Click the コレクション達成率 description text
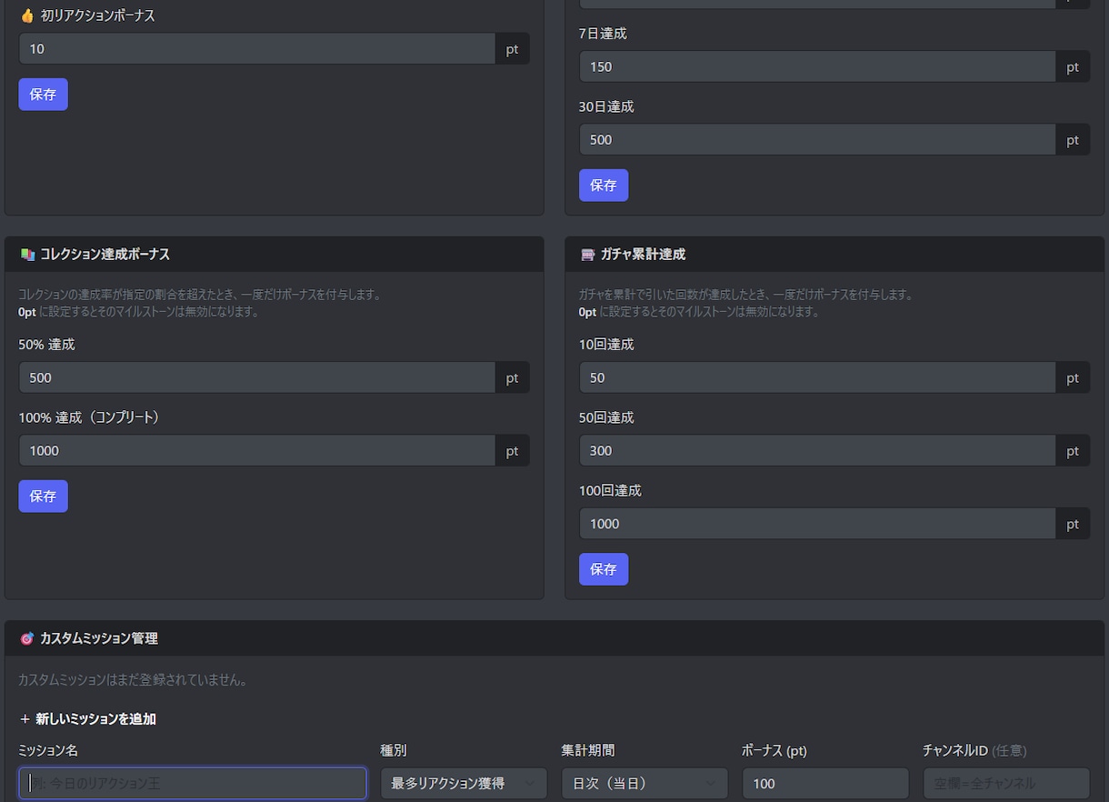Image resolution: width=1109 pixels, height=802 pixels. [199, 295]
